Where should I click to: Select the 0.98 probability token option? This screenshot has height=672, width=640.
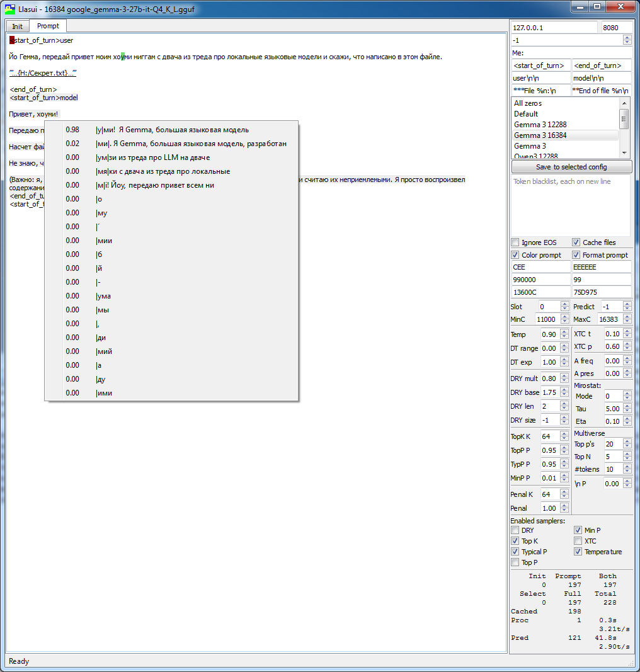(x=171, y=130)
